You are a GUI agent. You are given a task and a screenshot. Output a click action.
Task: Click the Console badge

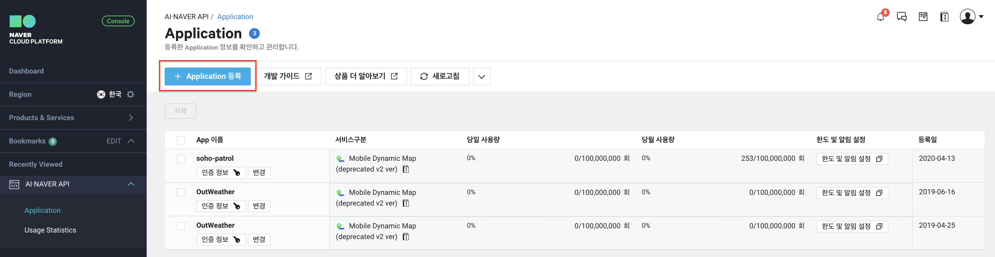click(x=118, y=21)
